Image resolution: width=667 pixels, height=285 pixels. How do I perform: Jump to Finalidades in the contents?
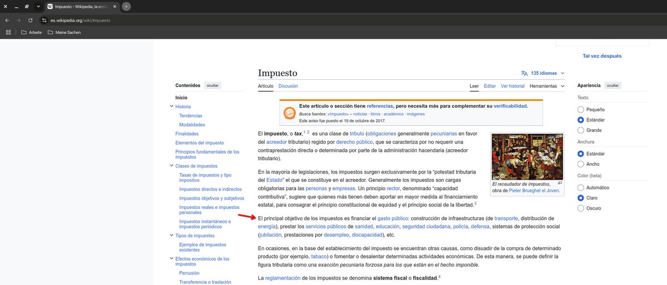(x=187, y=134)
